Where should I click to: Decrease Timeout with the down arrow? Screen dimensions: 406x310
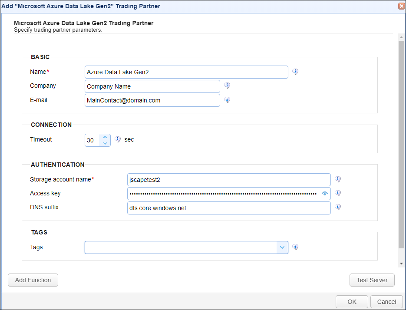[x=105, y=143]
